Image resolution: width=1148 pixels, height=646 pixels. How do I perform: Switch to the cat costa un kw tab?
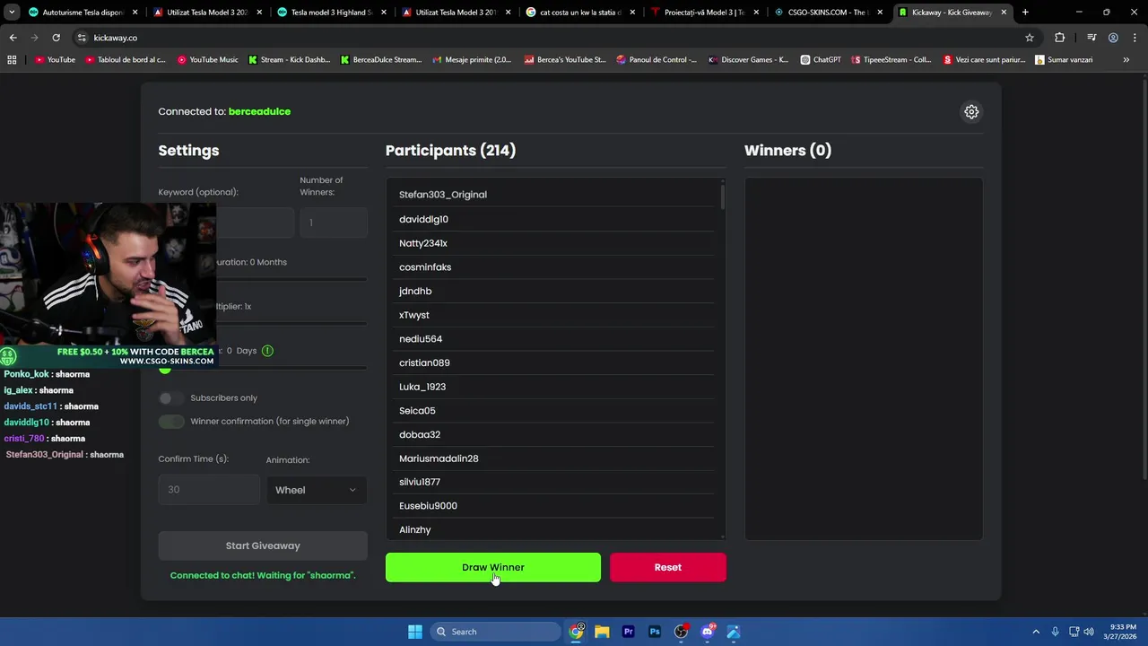[x=579, y=13]
